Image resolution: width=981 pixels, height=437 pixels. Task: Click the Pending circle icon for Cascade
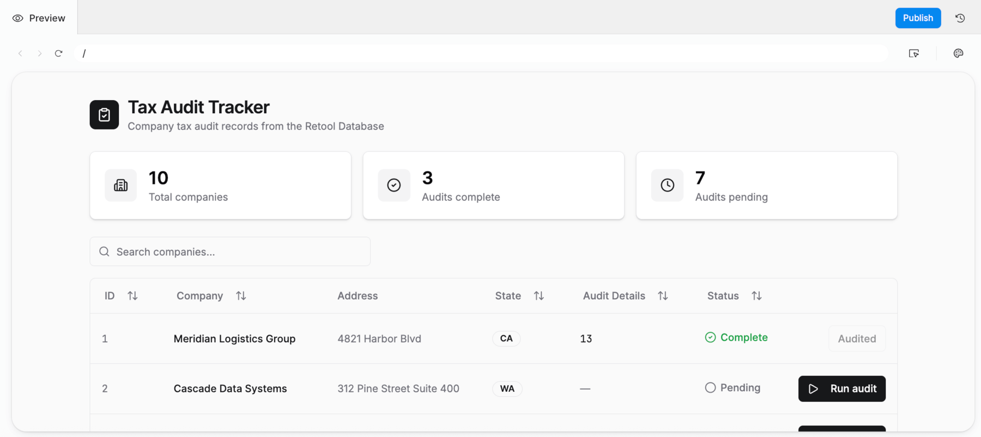[x=710, y=387]
